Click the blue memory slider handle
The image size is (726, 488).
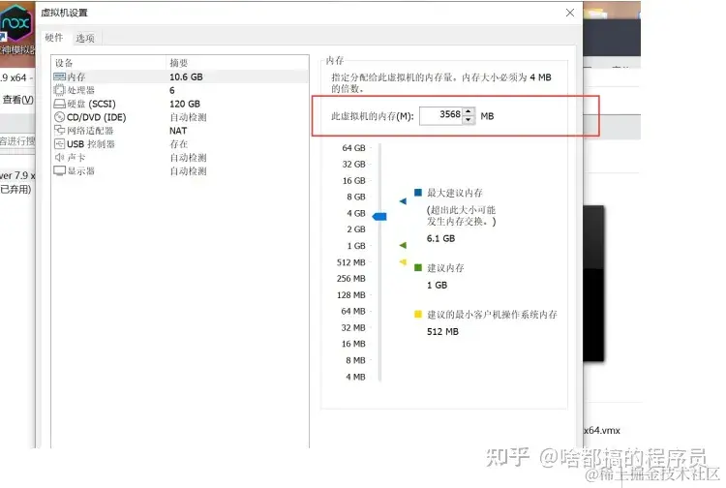coord(379,216)
